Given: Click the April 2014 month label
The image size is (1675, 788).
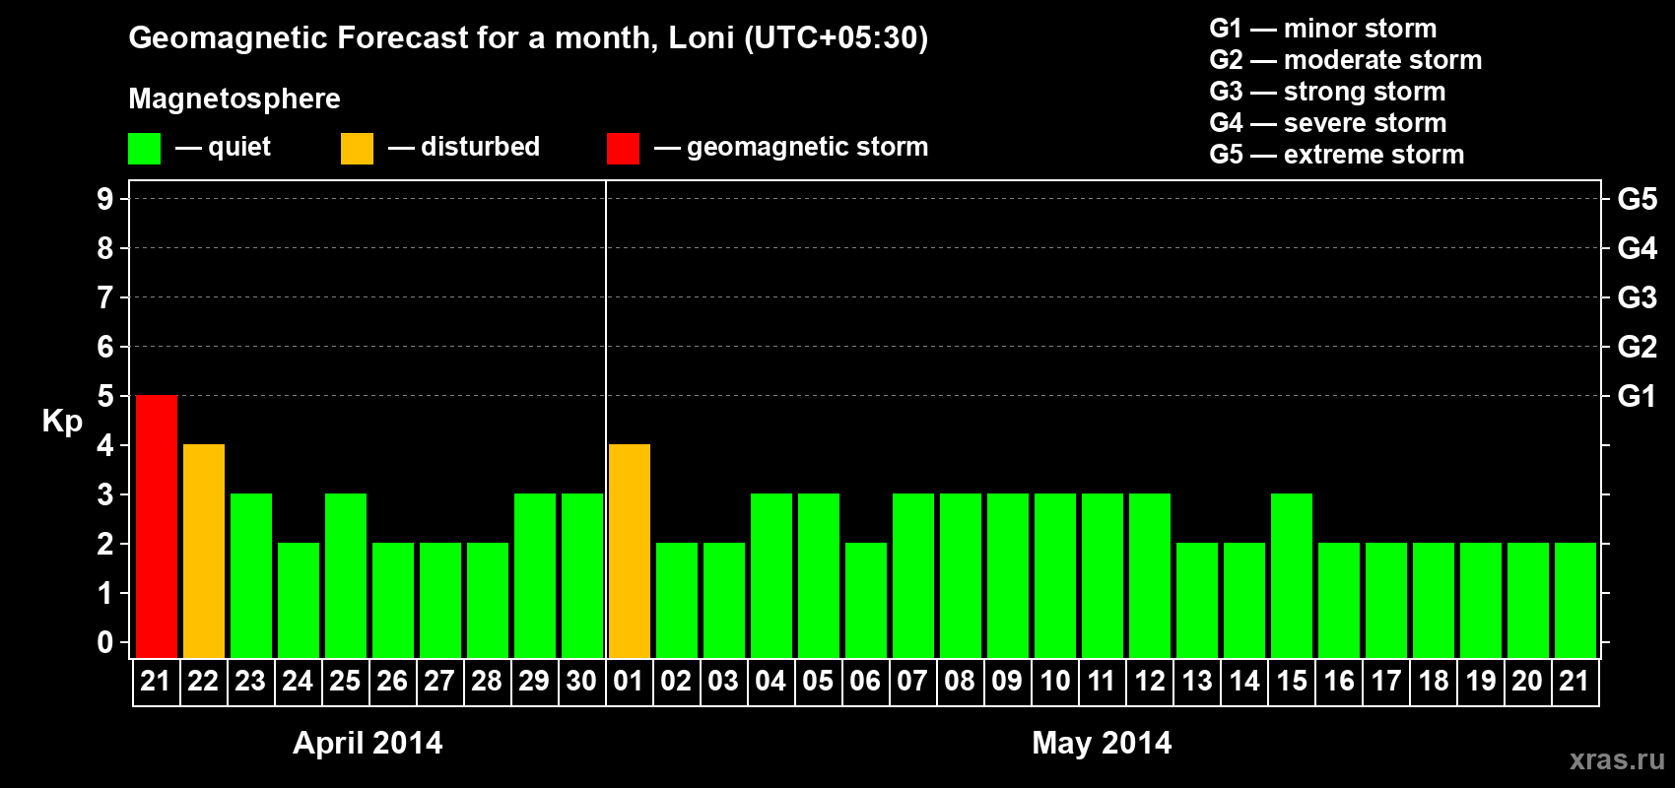Looking at the screenshot, I should click(x=368, y=743).
